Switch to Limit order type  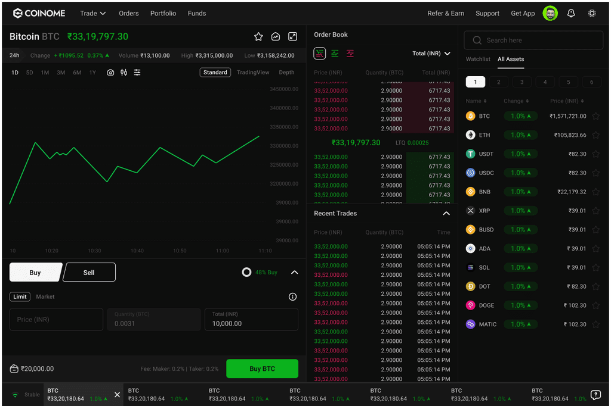(x=20, y=296)
